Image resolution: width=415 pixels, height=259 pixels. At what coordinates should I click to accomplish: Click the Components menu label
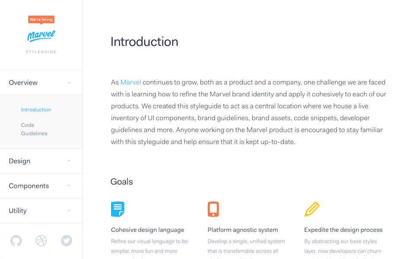coord(29,186)
